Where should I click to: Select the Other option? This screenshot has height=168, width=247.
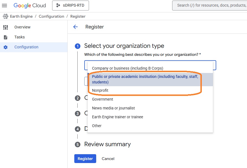click(150, 126)
